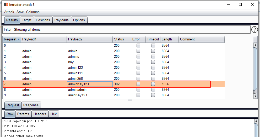This screenshot has height=137, width=260.
Task: Toggle Timeout checkbox in kay row
Action: (x=153, y=62)
